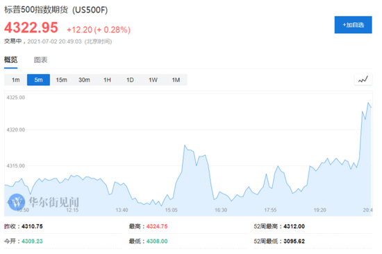Click the 52周最低 value 3095.62
The image size is (382, 254).
pyautogui.click(x=294, y=241)
